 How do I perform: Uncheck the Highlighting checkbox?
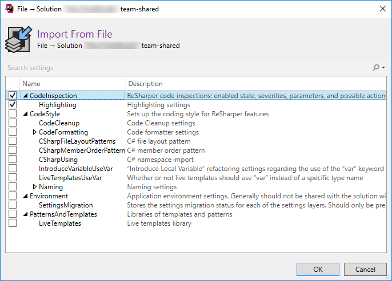point(13,104)
